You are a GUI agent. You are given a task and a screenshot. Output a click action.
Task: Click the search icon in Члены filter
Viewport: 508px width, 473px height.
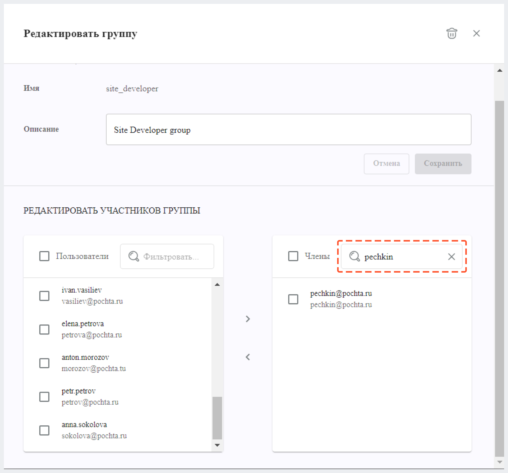[354, 256]
